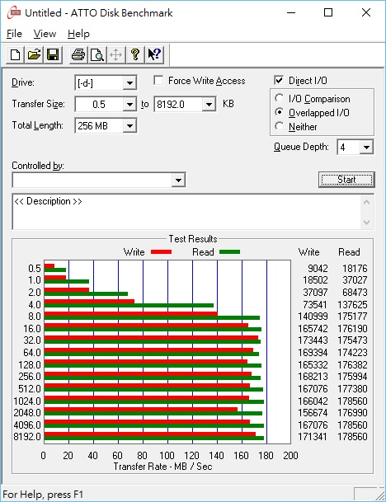This screenshot has width=386, height=502.
Task: Close the ATTO Disk Benchmark window
Action: pos(366,13)
